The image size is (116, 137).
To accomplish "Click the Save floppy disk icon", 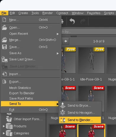I will pyautogui.click(x=4, y=47).
